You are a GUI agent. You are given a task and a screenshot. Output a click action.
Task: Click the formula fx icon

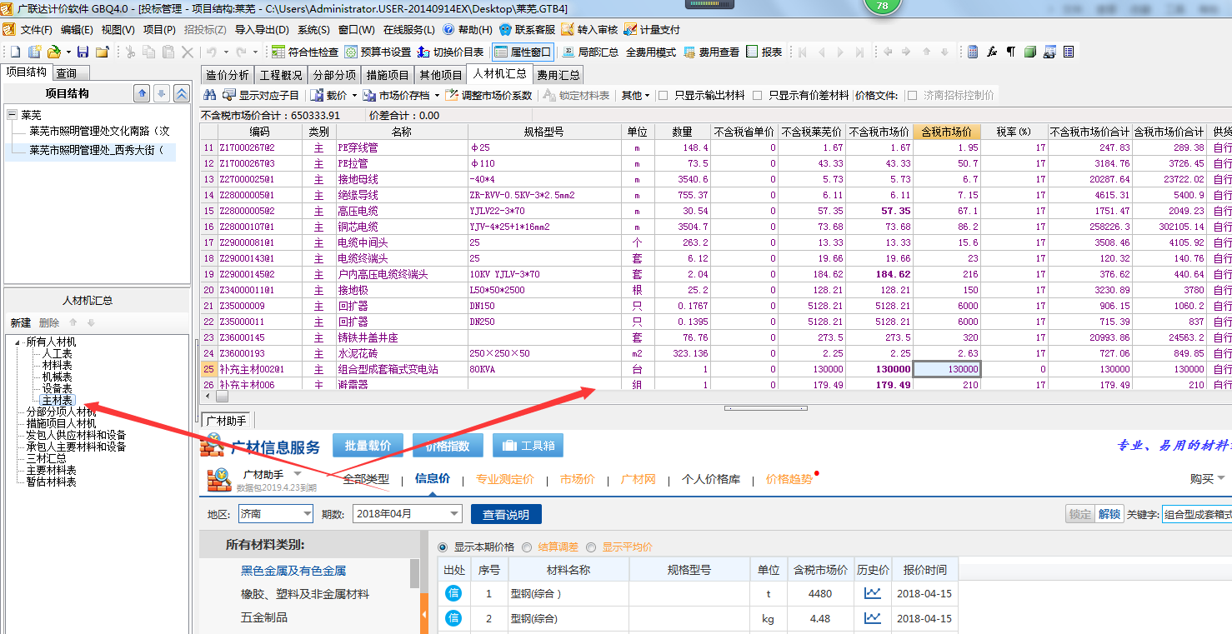coord(992,52)
